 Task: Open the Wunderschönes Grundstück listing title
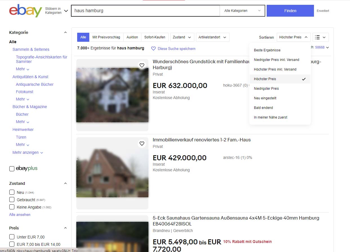click(200, 65)
